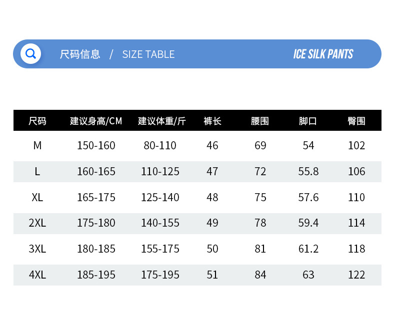This screenshot has width=395, height=314.
Task: Select the 尺码 column header
Action: pyautogui.click(x=37, y=121)
